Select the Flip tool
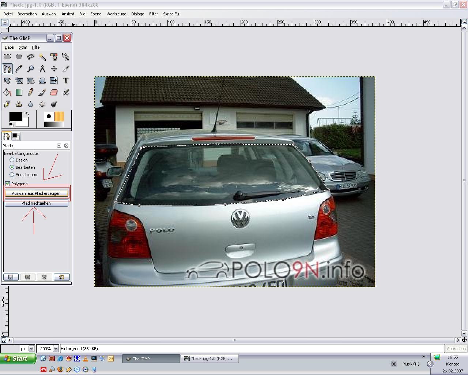468x375 pixels. tap(54, 81)
